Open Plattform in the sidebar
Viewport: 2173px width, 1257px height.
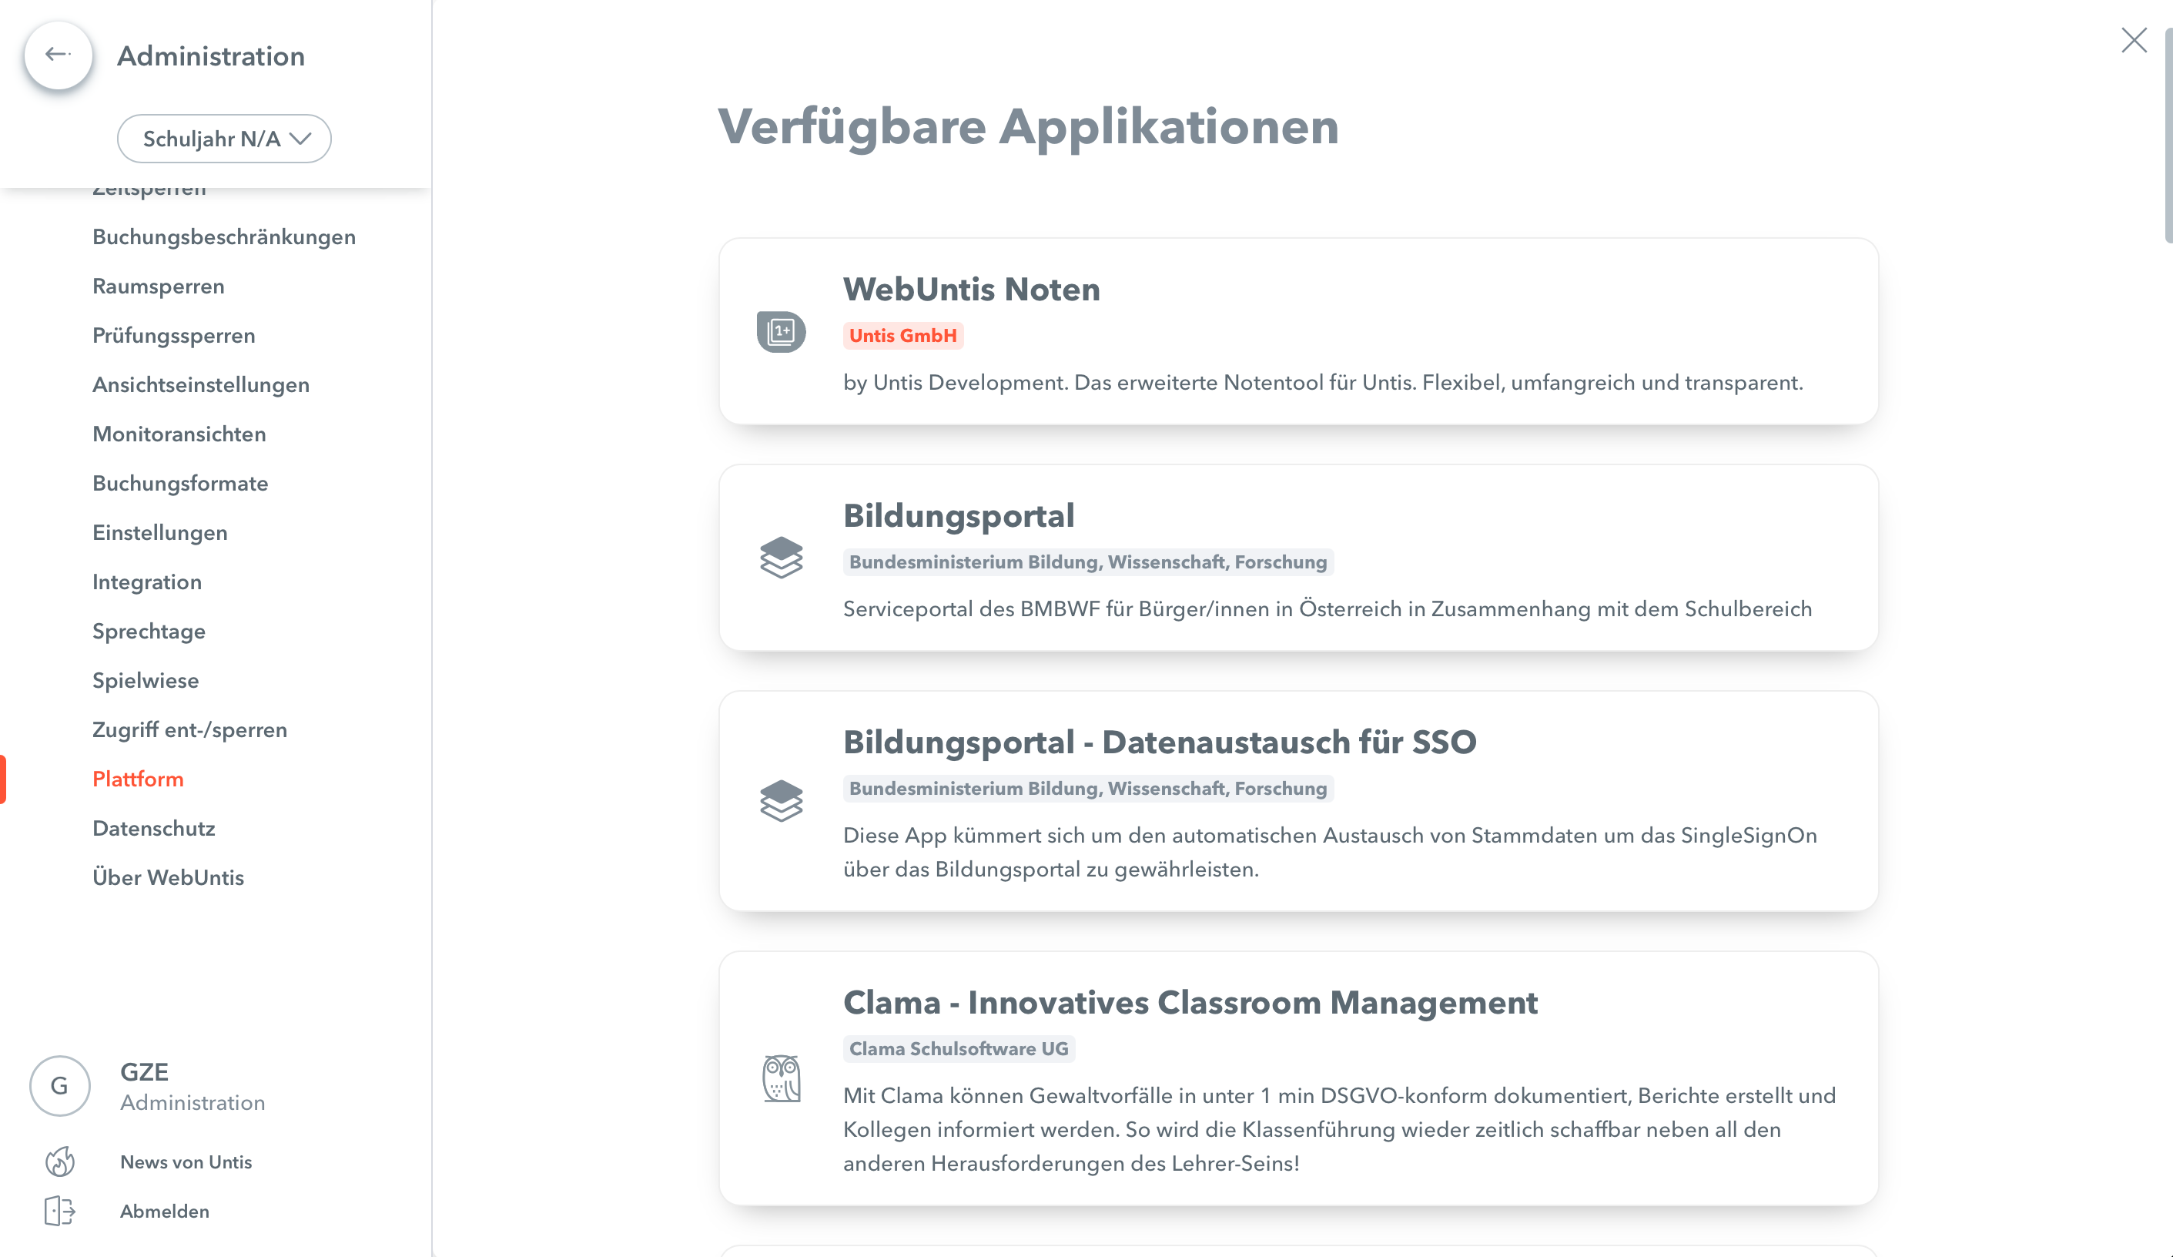138,779
